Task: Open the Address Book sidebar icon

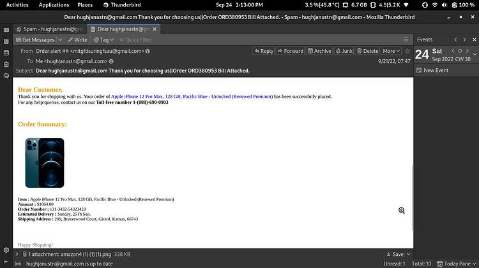Action: [6, 41]
